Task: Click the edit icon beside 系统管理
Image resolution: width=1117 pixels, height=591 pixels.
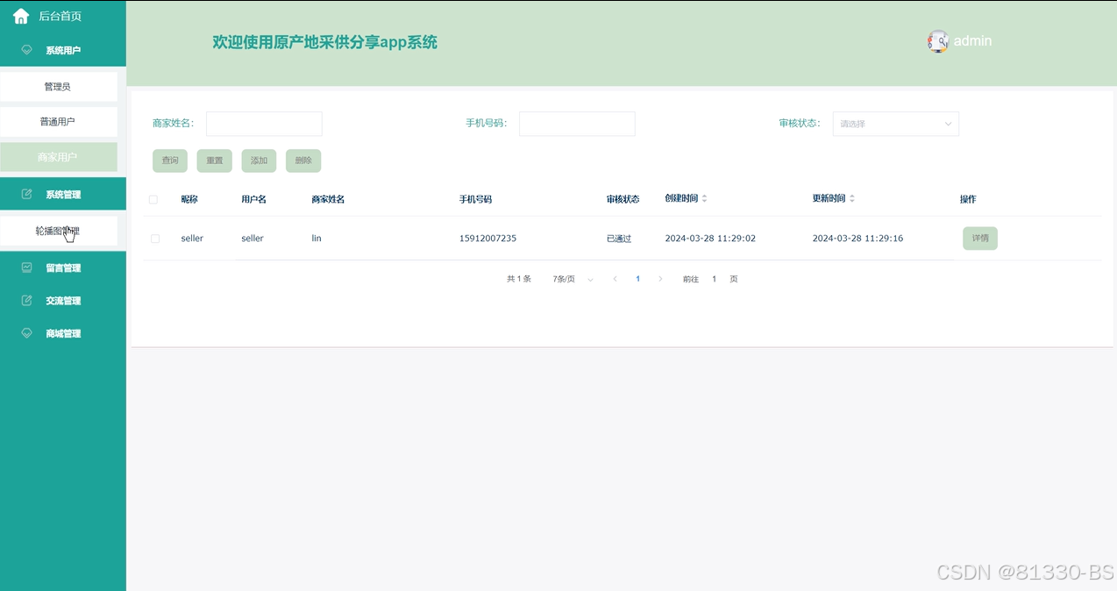Action: coord(26,194)
